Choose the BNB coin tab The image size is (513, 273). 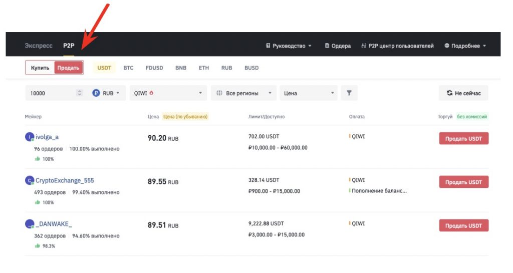[x=180, y=68]
